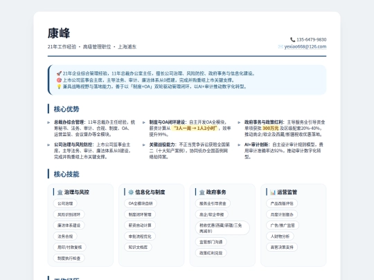Click the 政府事务 card title

(216, 192)
